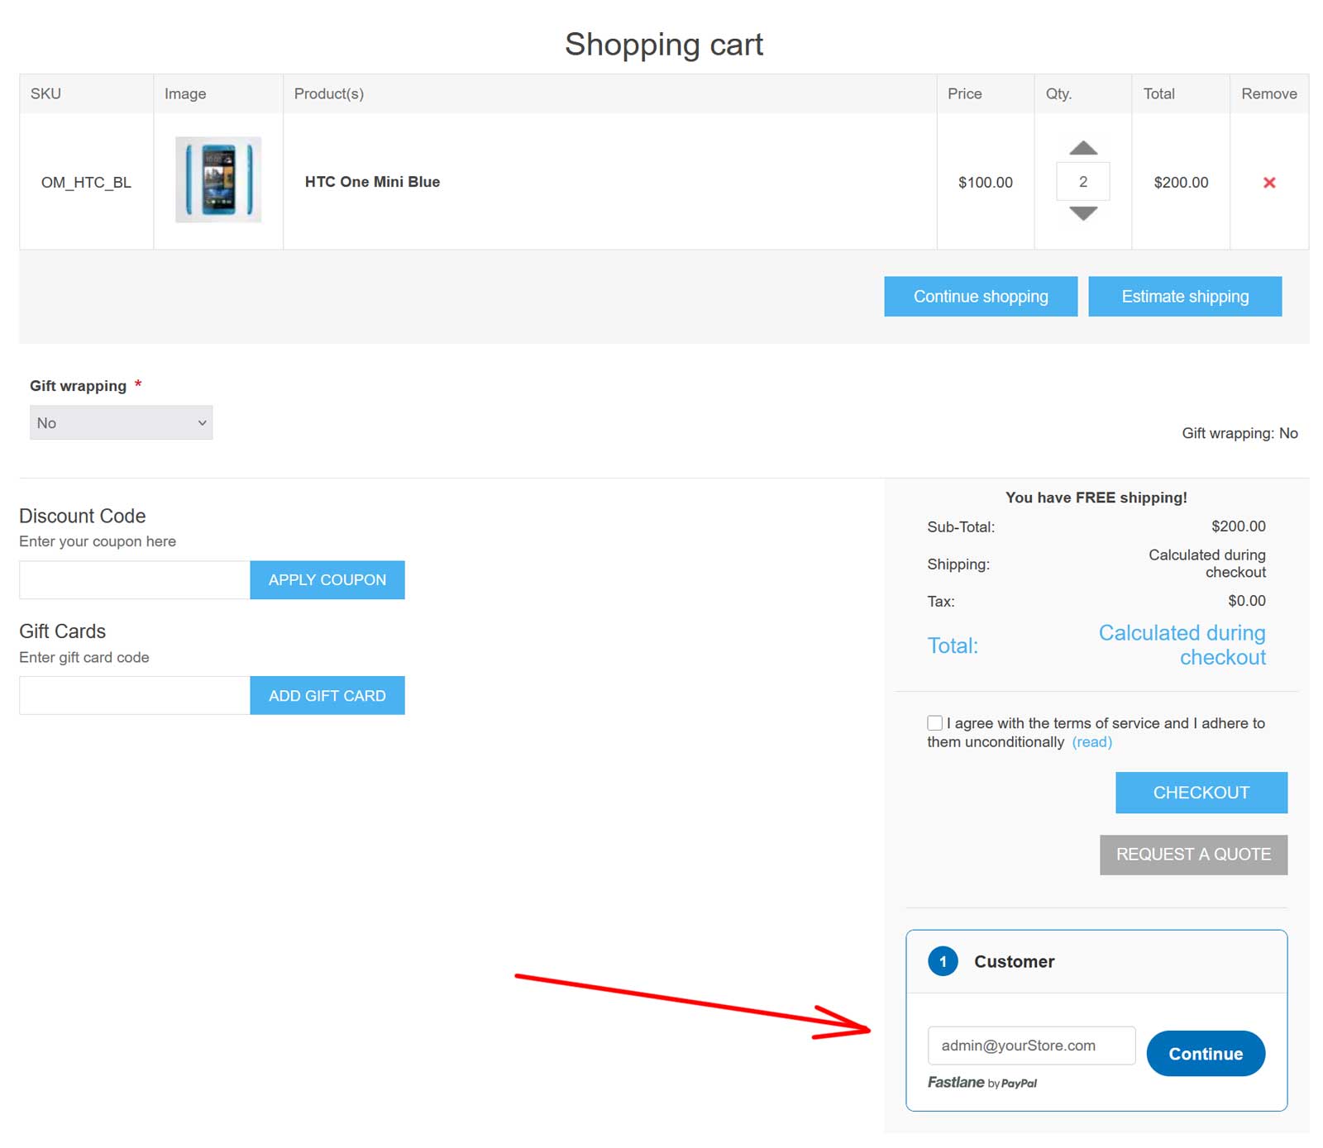Continue with the Fastlane email sign-in

[1205, 1053]
